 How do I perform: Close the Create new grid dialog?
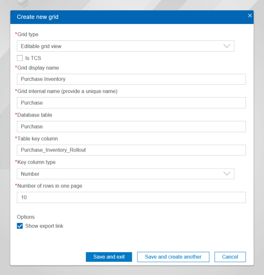point(250,16)
